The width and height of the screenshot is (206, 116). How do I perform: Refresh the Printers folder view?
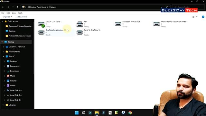click(x=167, y=7)
